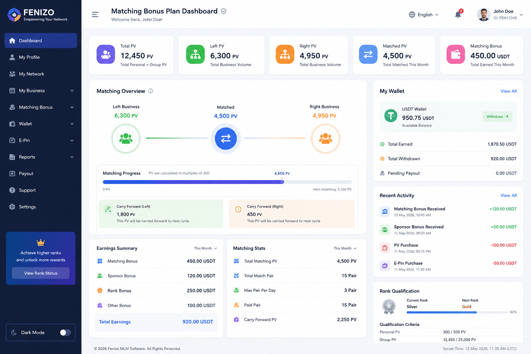Viewport: 531px width, 354px height.
Task: Open Support in the sidebar
Action: (41, 190)
